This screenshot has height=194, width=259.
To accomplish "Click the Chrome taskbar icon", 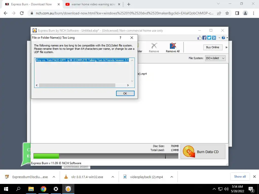I will (44, 189).
